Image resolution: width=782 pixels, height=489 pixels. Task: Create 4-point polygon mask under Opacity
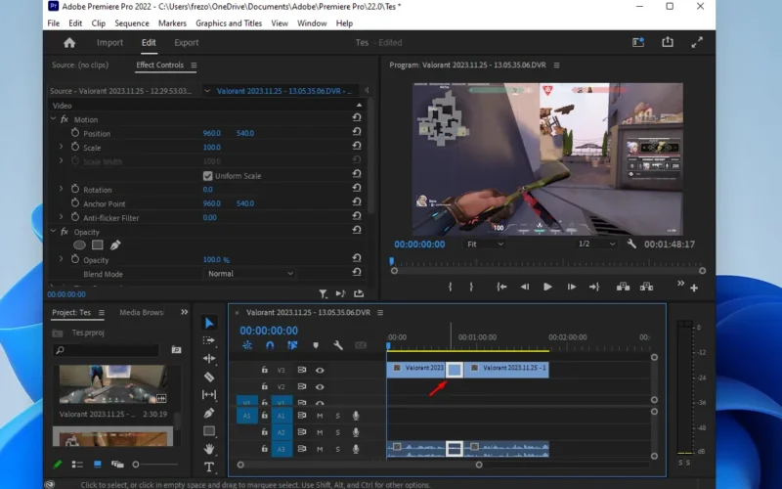[98, 245]
